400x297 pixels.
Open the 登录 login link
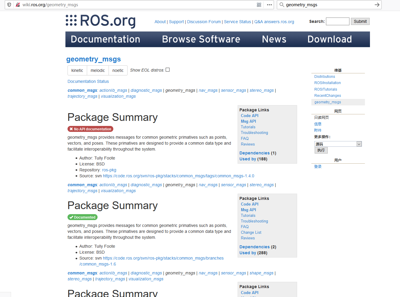(318, 167)
